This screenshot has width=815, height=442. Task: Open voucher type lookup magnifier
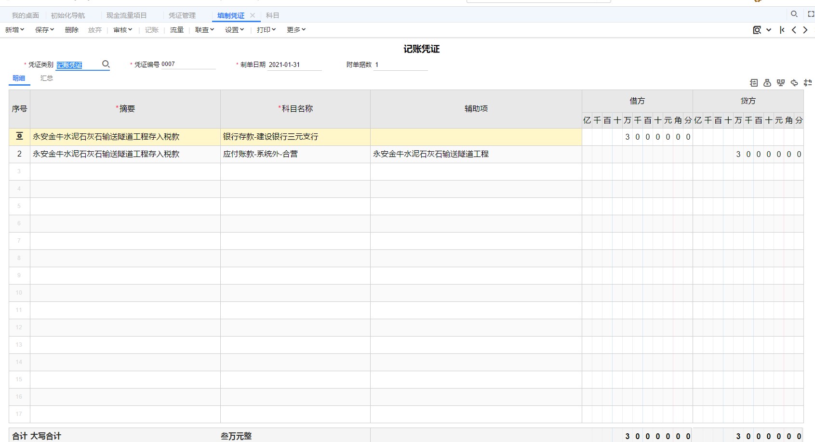[106, 64]
